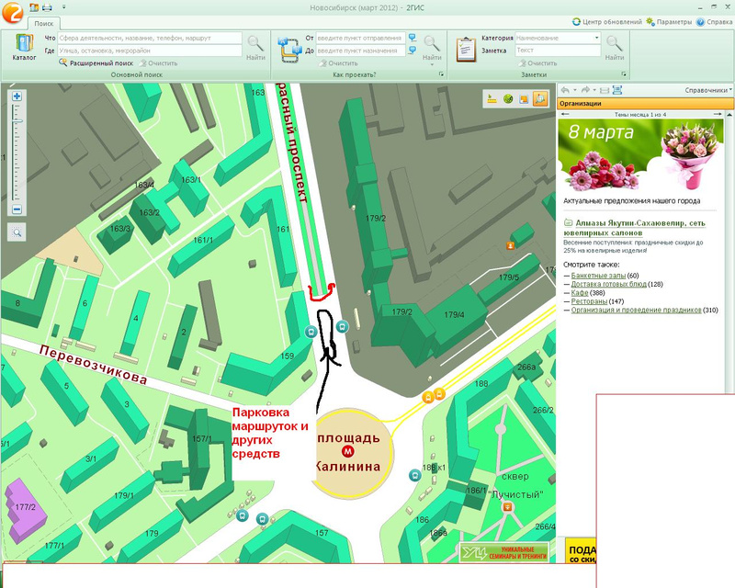Click the green globe map overlay icon
Screen dimensions: 735x588
tap(508, 99)
